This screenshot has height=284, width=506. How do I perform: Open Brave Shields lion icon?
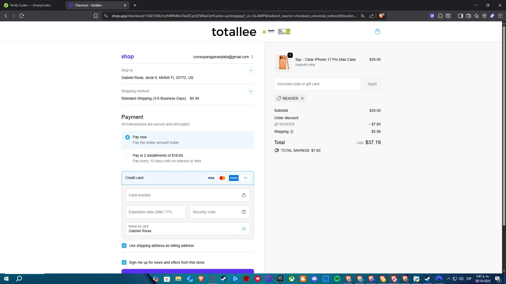click(381, 15)
